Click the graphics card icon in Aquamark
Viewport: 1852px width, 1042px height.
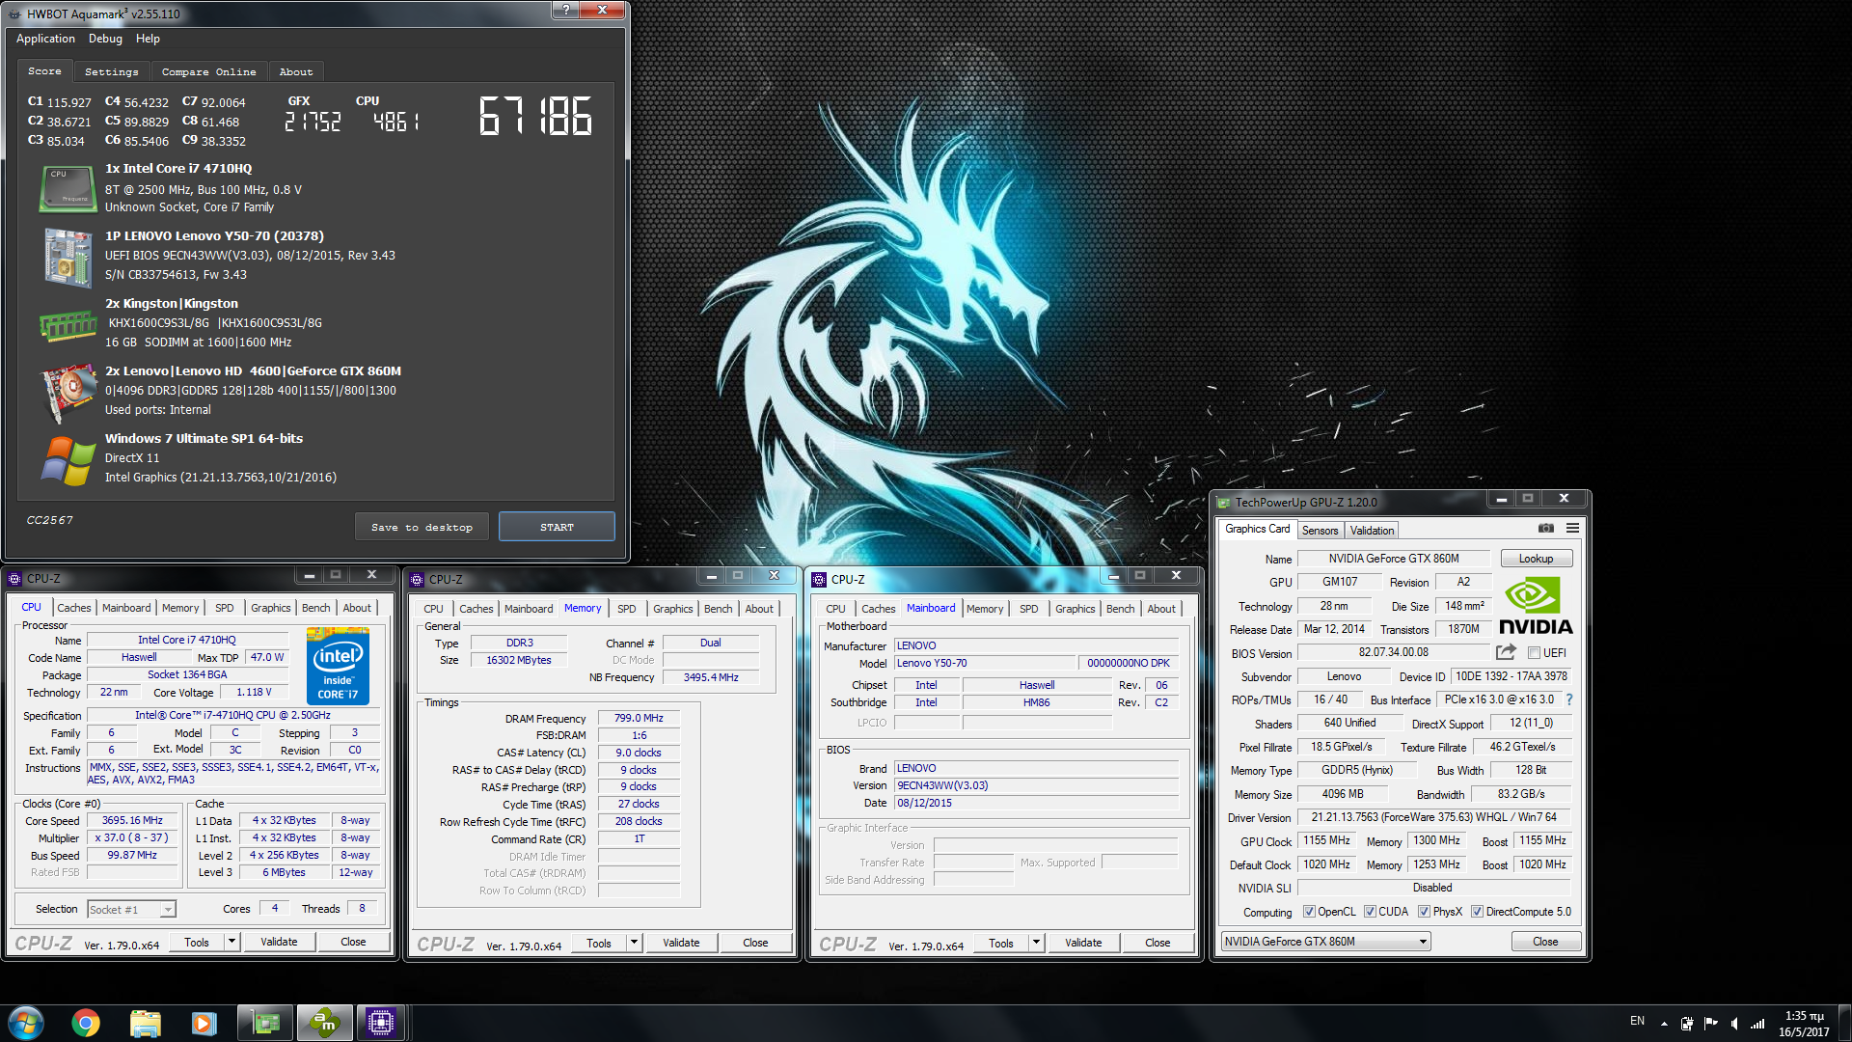click(68, 393)
